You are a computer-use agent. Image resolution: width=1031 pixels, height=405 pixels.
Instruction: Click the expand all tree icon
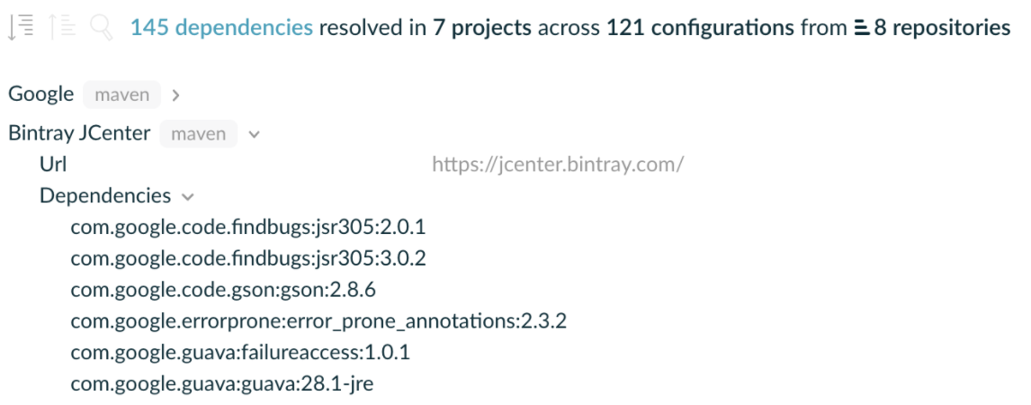coord(20,29)
